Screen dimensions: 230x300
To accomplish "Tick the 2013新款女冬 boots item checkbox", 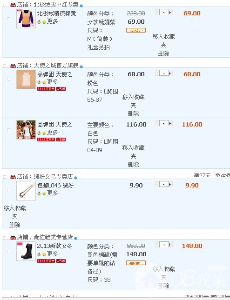I will [x=9, y=251].
